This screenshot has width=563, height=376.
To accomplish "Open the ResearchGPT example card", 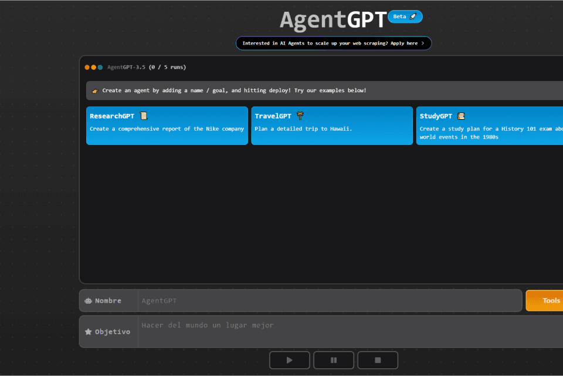I will [x=167, y=126].
